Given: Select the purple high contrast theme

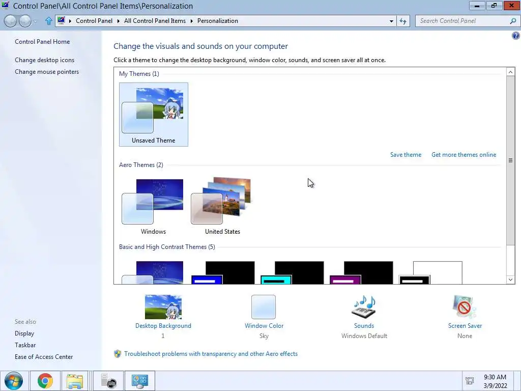Looking at the screenshot, I should (x=361, y=273).
